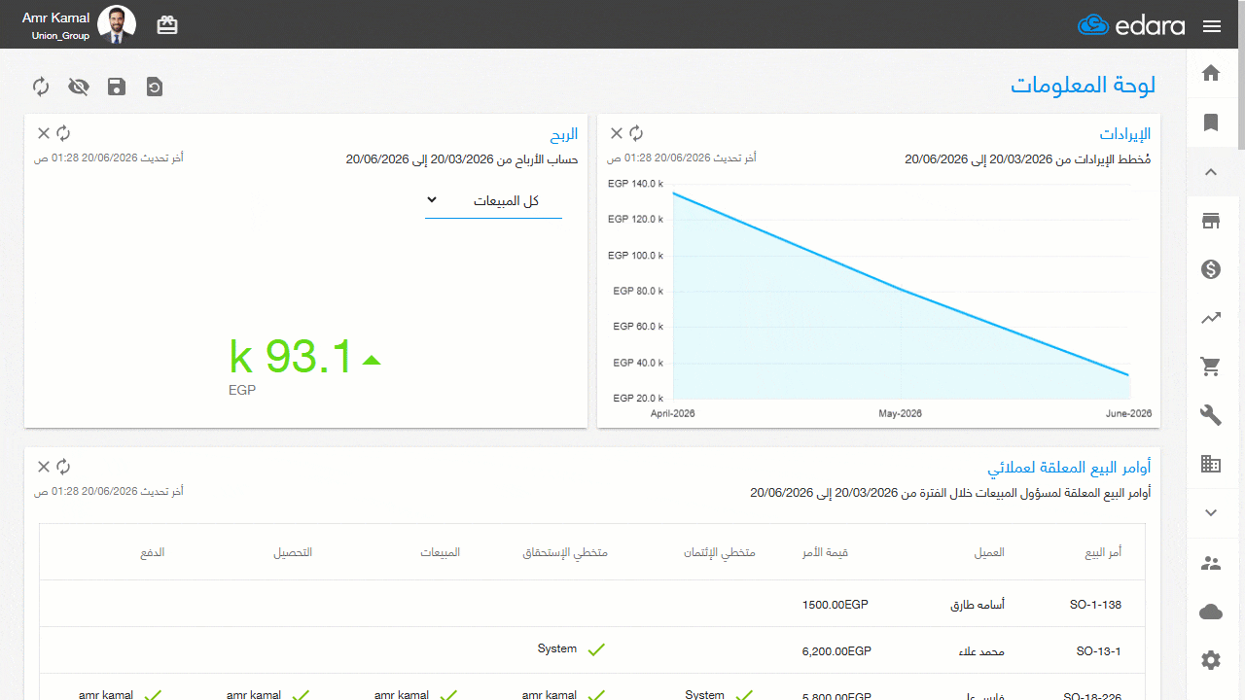Click the المبيعات column header
The height and width of the screenshot is (700, 1245).
(441, 552)
